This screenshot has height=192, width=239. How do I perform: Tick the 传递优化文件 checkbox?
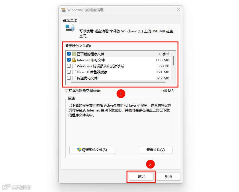coord(69,78)
